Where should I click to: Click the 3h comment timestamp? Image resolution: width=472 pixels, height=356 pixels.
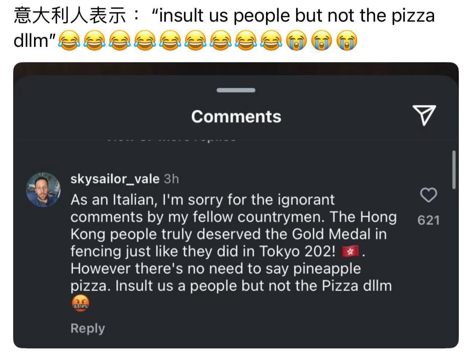click(x=171, y=179)
